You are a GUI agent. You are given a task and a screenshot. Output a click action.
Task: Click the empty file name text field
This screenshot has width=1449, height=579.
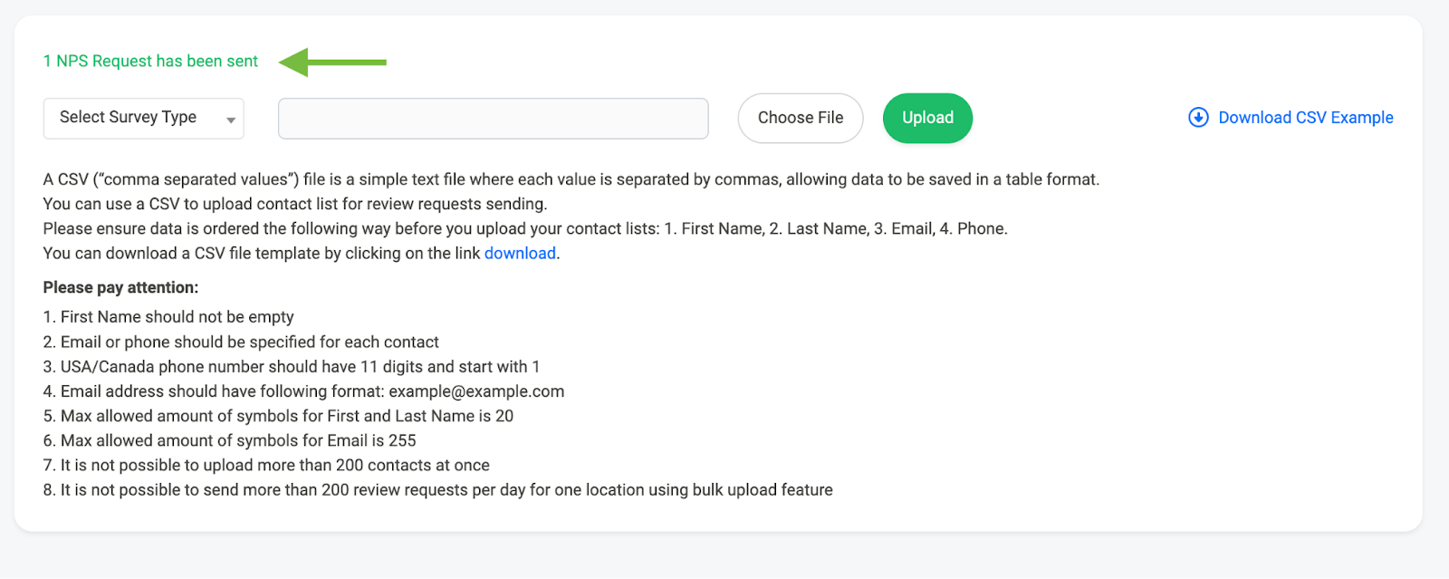[x=493, y=119]
